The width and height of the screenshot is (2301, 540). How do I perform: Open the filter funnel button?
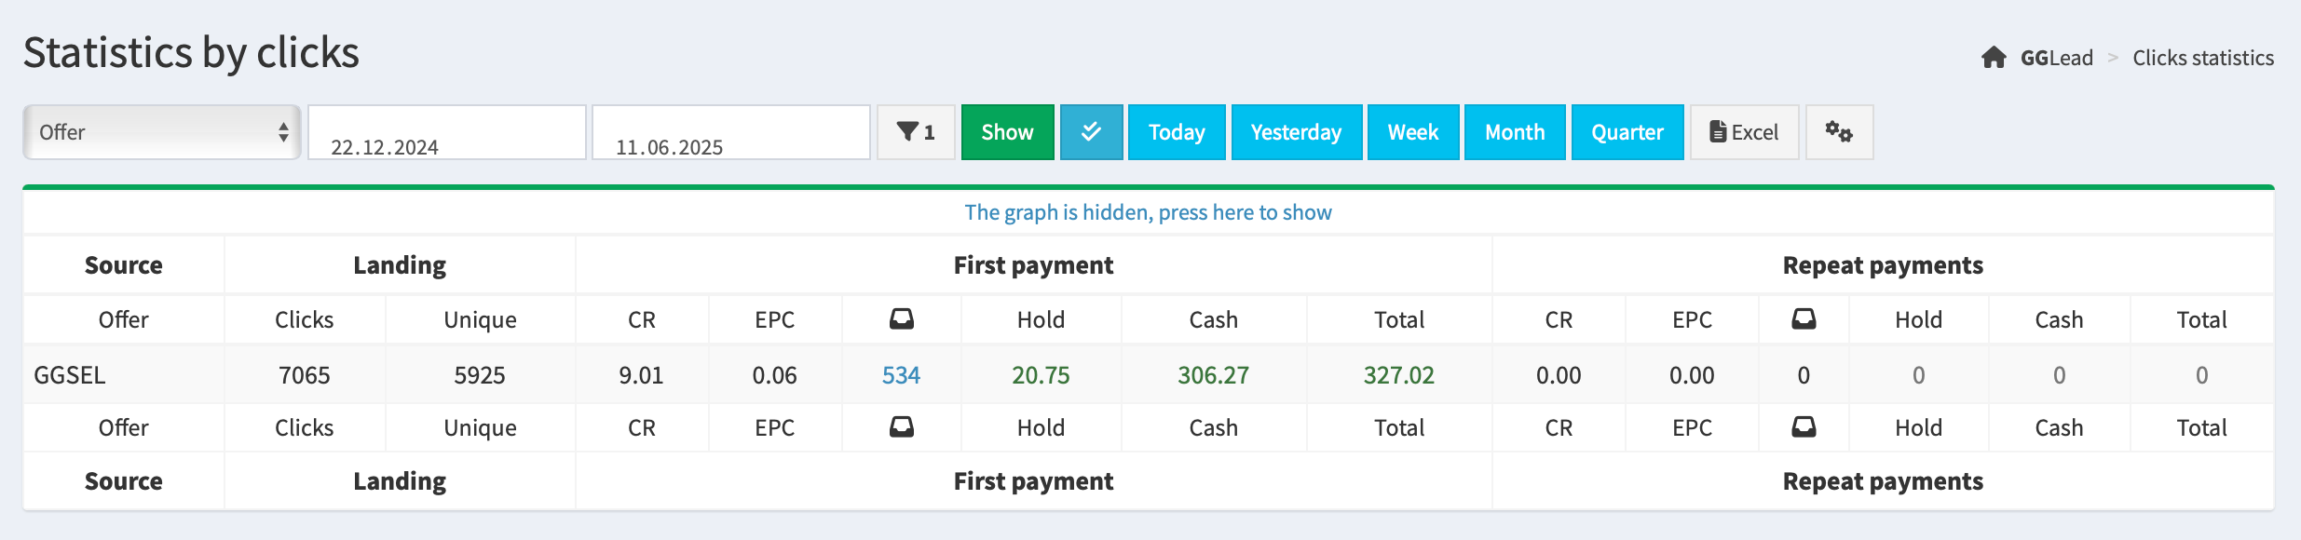(x=916, y=132)
